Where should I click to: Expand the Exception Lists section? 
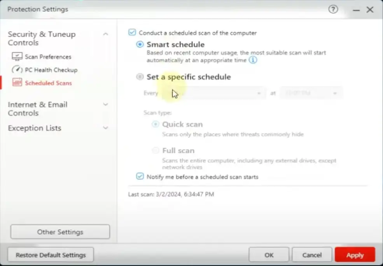pyautogui.click(x=105, y=128)
